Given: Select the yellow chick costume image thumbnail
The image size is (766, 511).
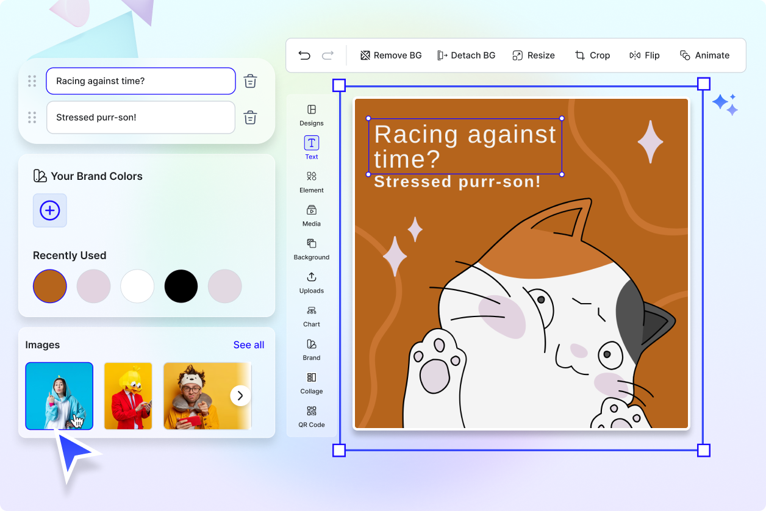Looking at the screenshot, I should pyautogui.click(x=128, y=395).
